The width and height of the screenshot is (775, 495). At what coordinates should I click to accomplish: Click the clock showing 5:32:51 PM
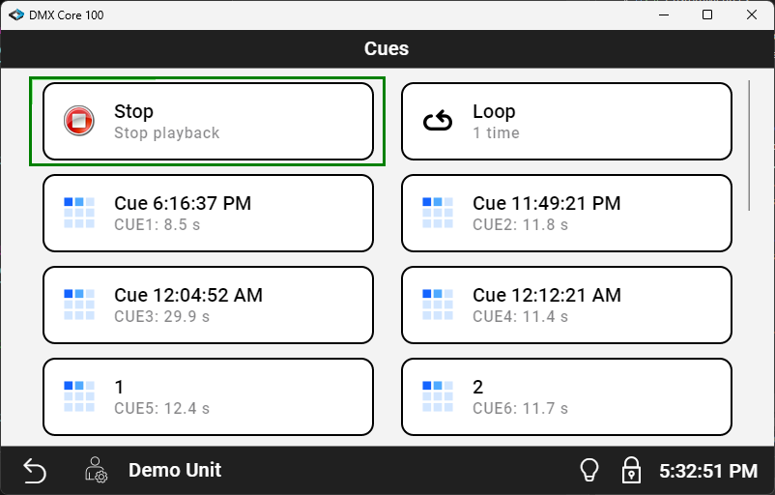click(x=707, y=471)
